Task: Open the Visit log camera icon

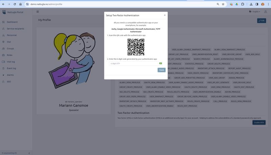Action: click(3, 62)
